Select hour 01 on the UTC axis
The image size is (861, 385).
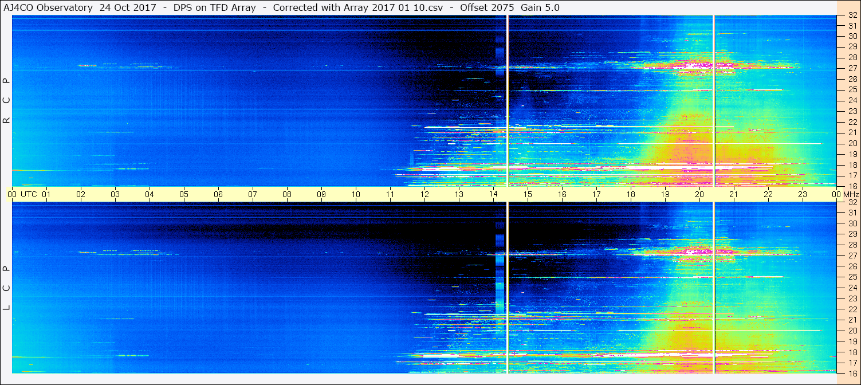point(46,194)
